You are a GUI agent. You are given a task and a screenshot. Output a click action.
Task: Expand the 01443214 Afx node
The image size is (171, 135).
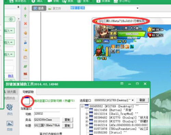(x=87, y=125)
